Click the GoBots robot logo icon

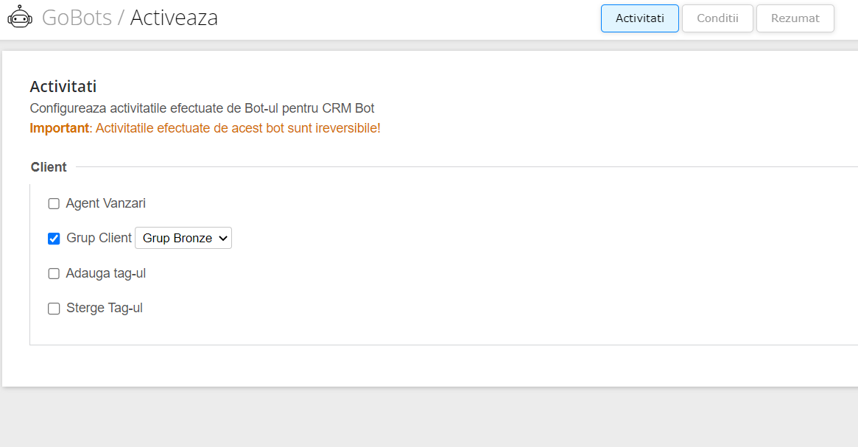click(x=20, y=17)
